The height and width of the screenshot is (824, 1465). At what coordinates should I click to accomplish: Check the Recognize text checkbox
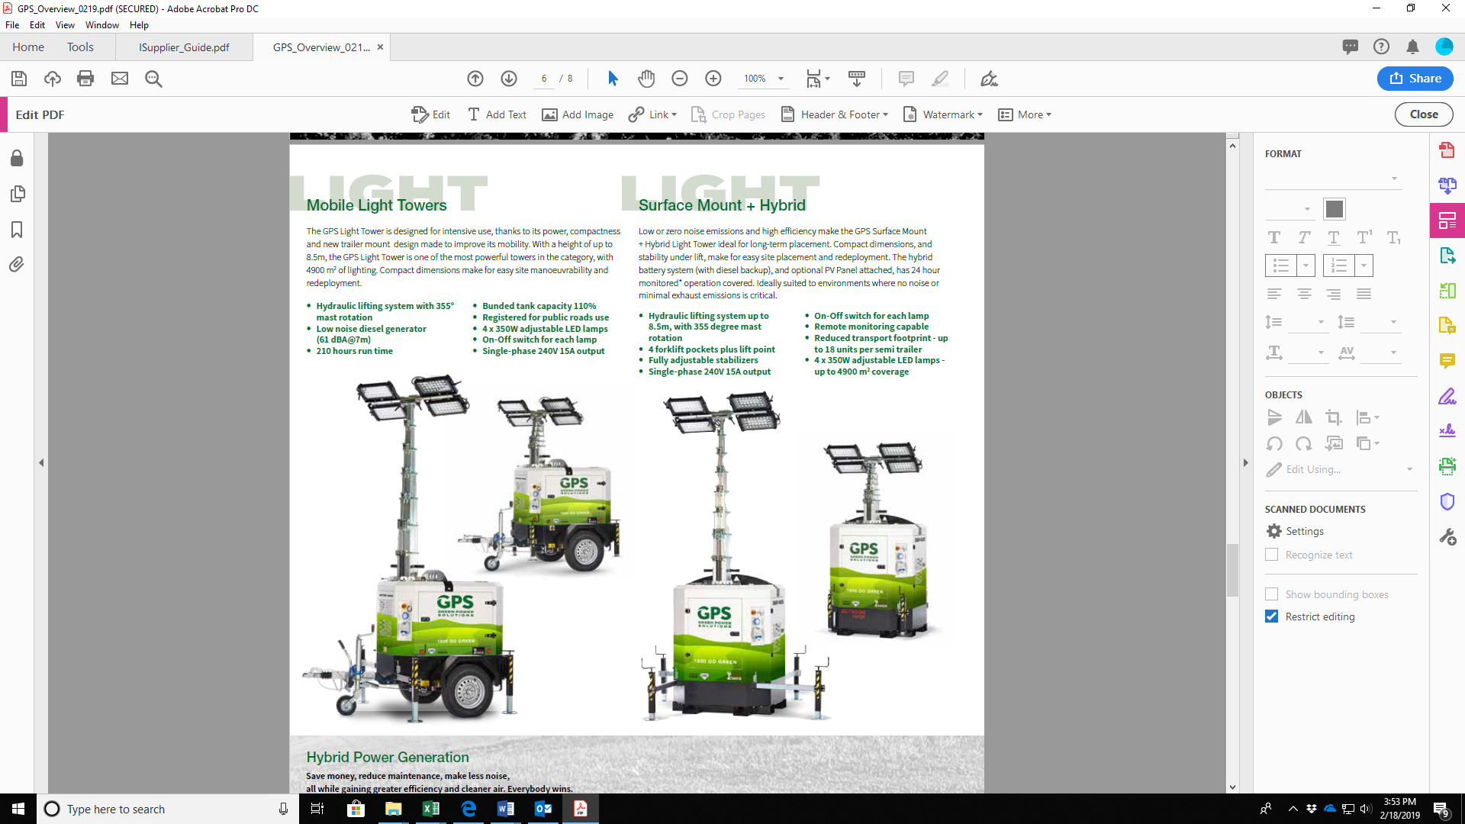point(1271,555)
